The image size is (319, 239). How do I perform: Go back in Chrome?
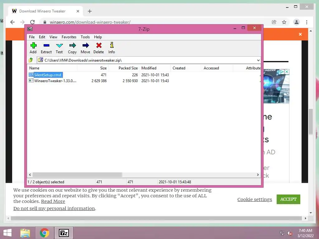click(x=12, y=22)
